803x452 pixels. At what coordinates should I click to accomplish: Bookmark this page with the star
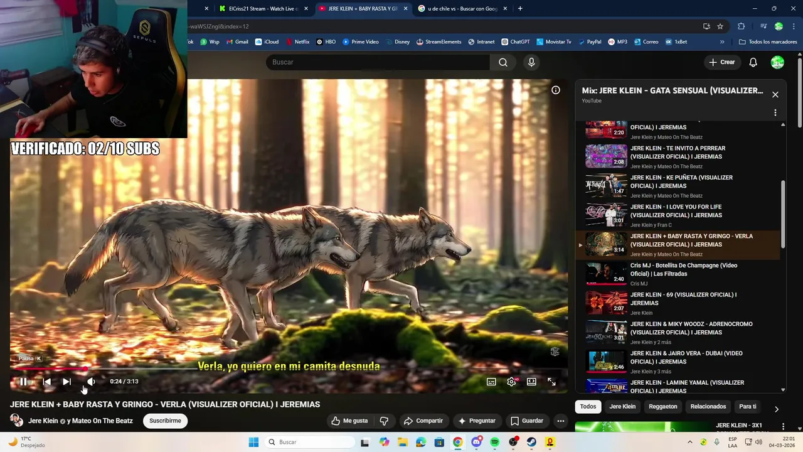click(720, 26)
